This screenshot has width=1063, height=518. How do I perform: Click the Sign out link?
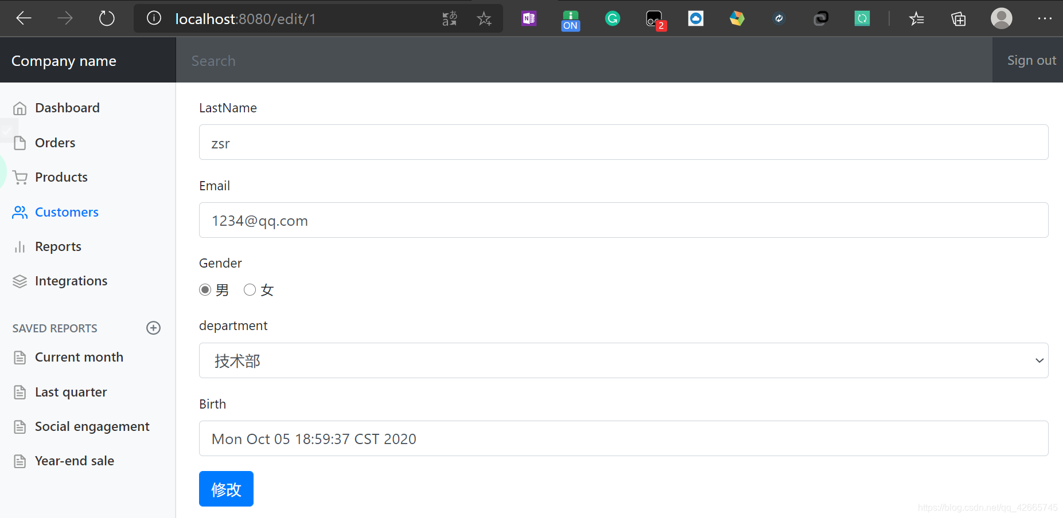[x=1031, y=60]
